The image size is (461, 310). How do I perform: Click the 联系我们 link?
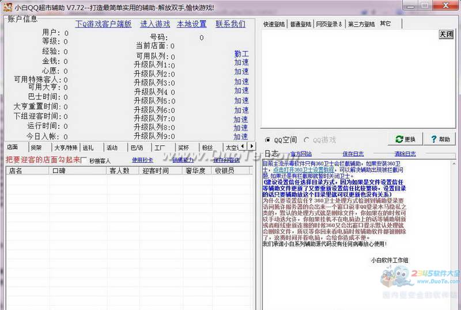point(230,24)
